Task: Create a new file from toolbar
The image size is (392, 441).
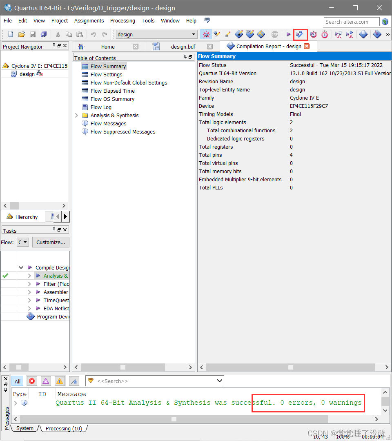Action: [x=10, y=34]
